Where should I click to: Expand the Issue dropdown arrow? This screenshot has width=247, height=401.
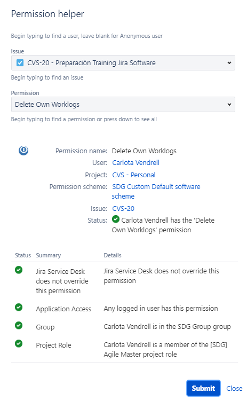[x=229, y=63]
